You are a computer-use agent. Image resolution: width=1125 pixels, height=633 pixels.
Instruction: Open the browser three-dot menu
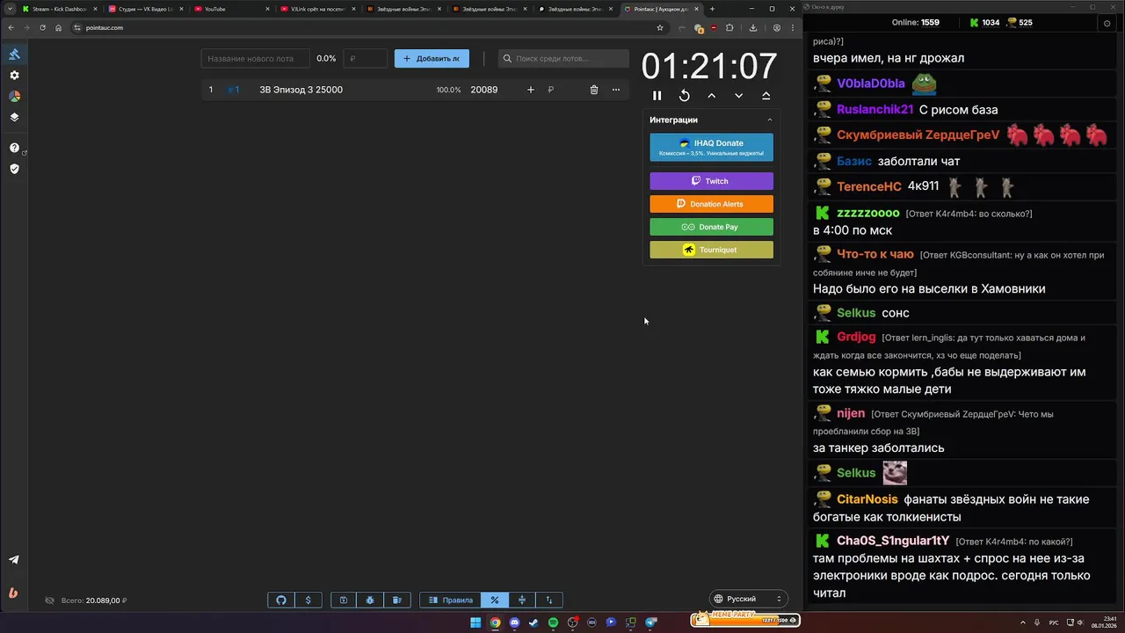(x=791, y=27)
